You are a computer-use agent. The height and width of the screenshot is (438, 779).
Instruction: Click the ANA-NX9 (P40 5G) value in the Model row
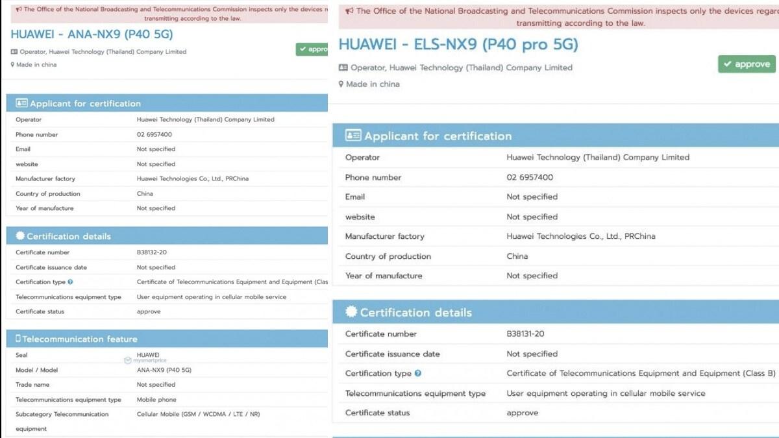[x=164, y=370]
